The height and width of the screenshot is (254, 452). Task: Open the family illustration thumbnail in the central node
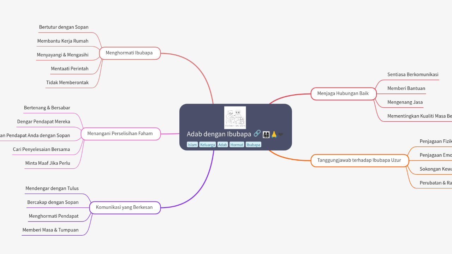[235, 117]
